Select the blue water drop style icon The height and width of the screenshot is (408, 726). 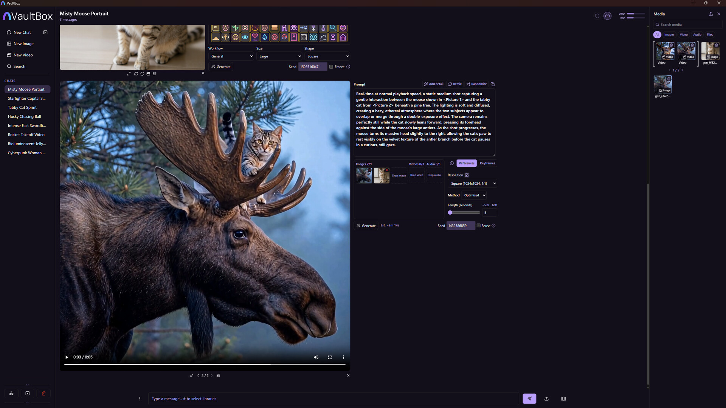[265, 37]
